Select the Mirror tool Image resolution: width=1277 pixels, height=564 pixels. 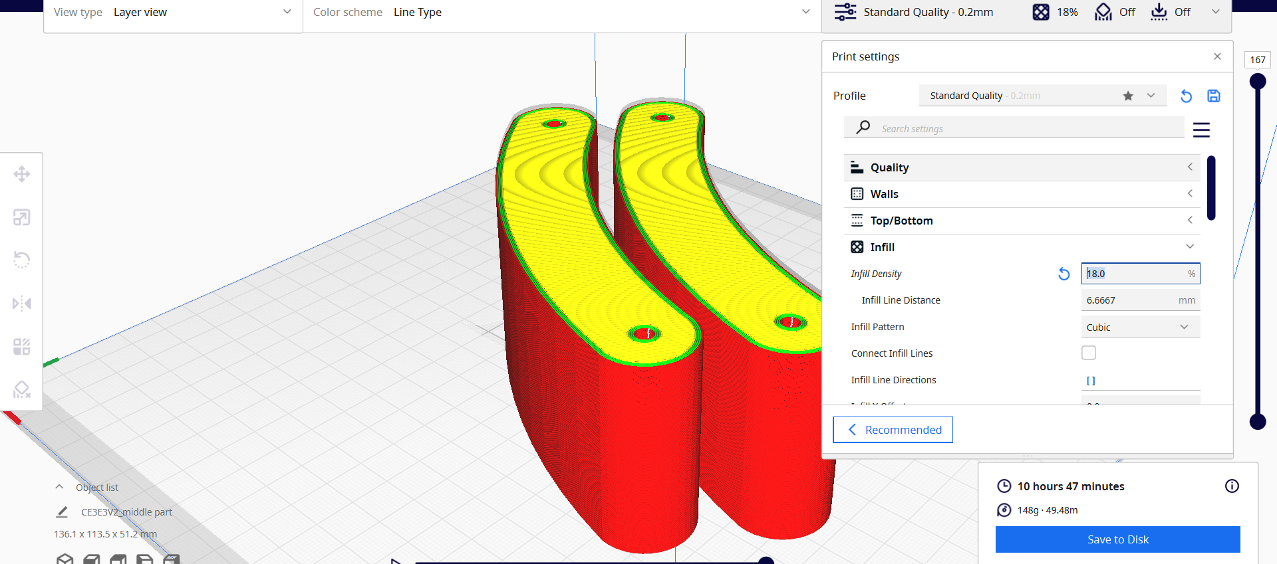tap(21, 304)
